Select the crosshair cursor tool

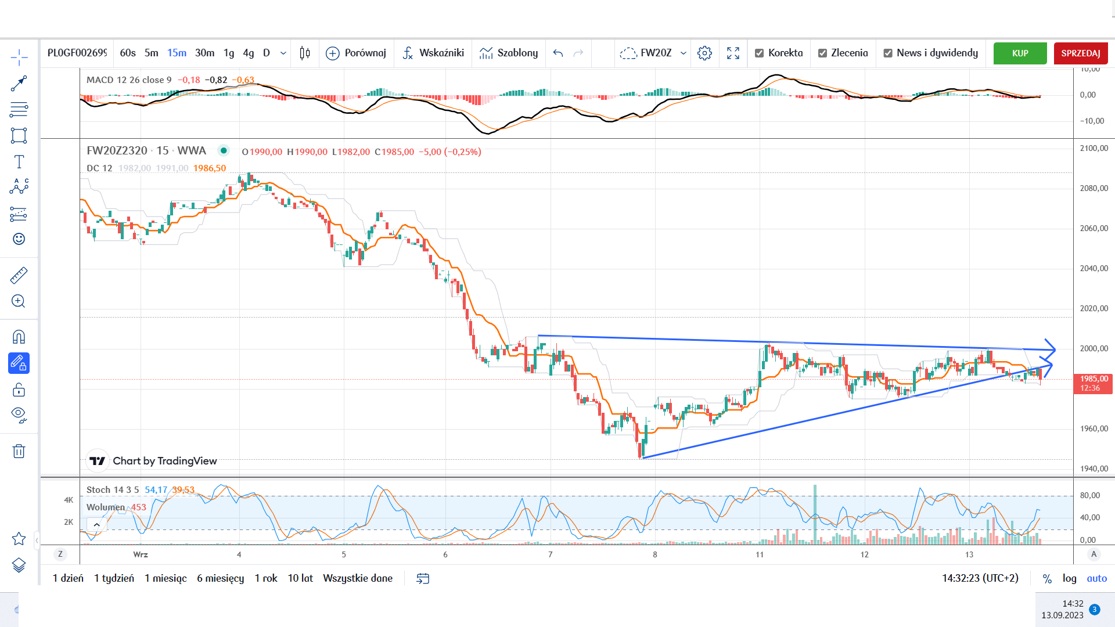pos(19,57)
